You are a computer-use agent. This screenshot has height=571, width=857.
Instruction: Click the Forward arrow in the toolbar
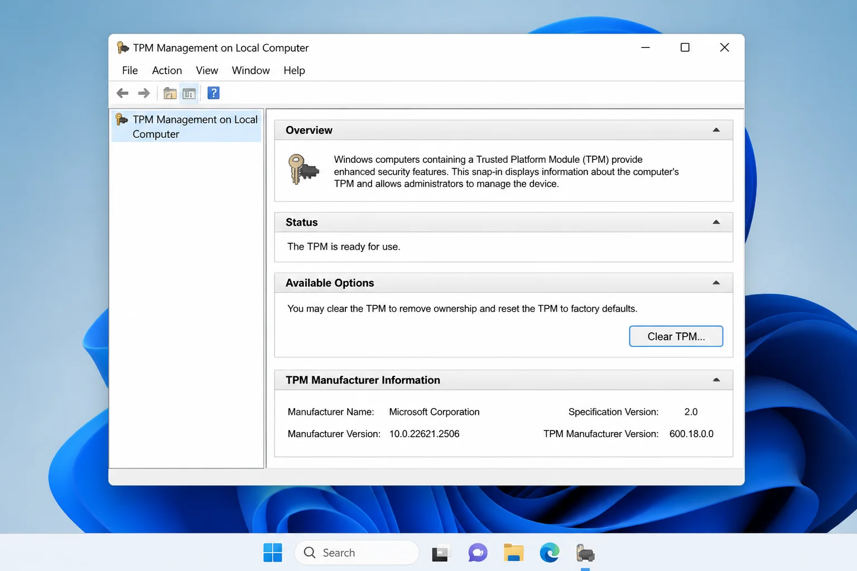coord(144,93)
